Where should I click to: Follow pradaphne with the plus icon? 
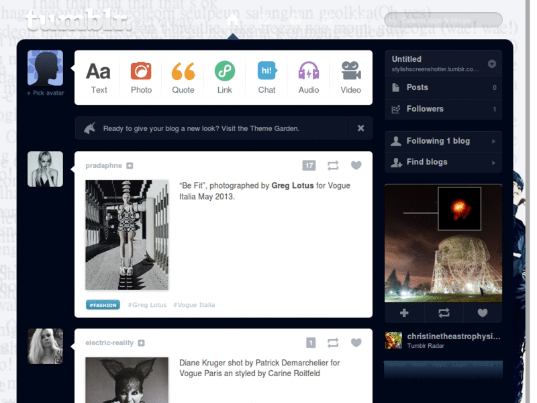[130, 166]
